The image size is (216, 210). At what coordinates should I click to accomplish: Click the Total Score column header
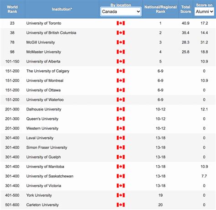pyautogui.click(x=185, y=9)
